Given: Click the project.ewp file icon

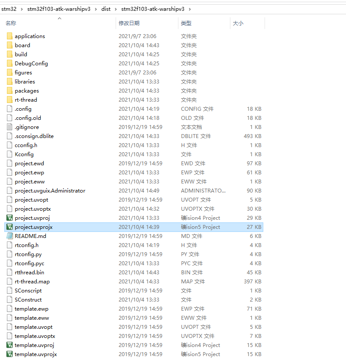Looking at the screenshot, I should [10, 173].
